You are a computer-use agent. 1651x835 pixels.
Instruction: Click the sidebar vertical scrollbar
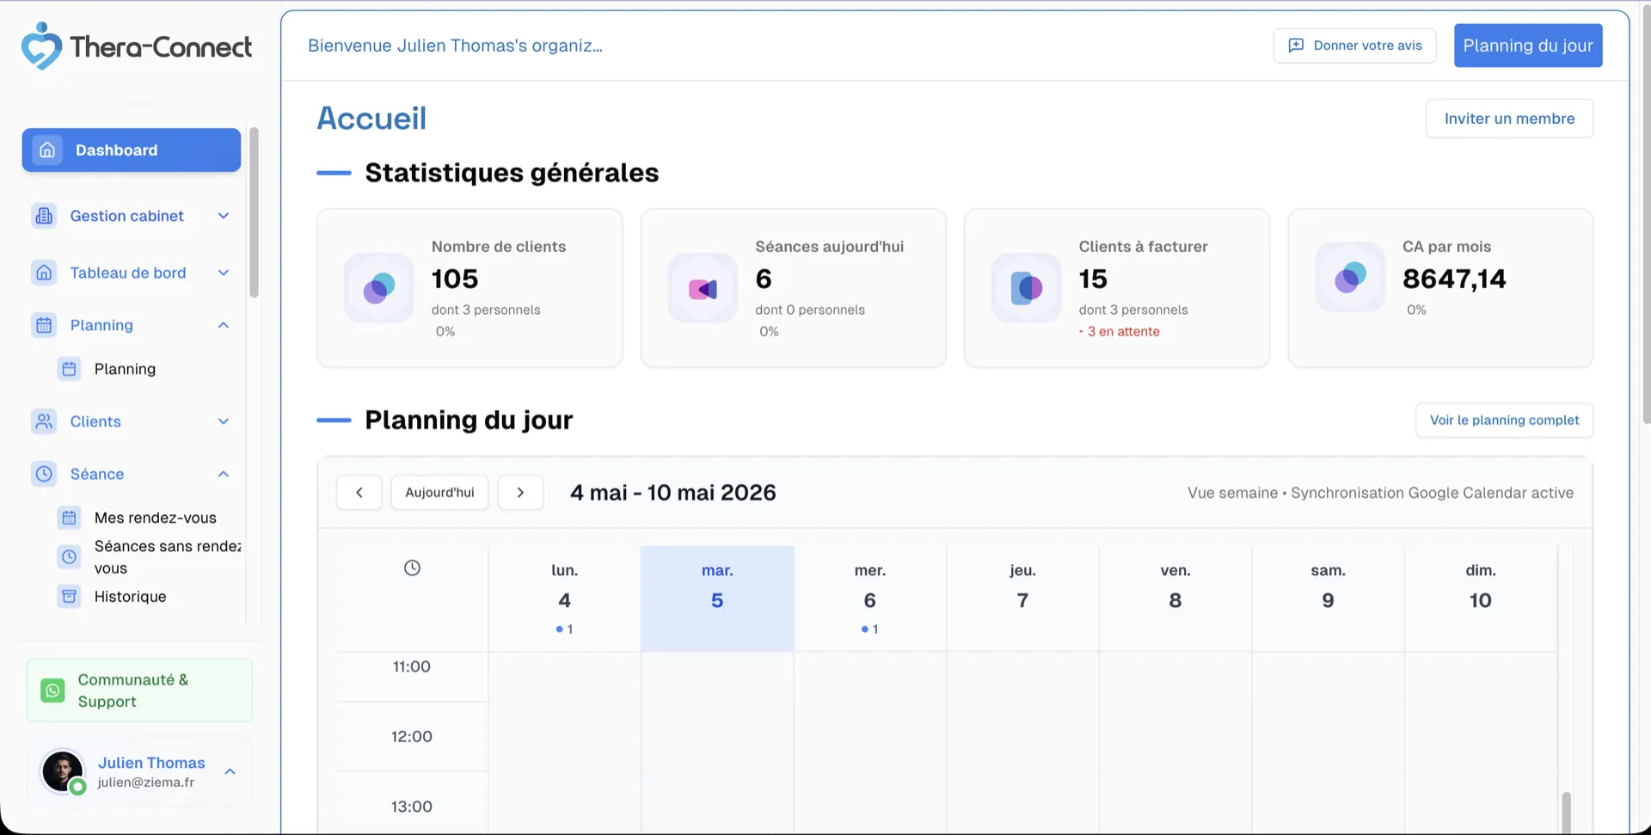pyautogui.click(x=254, y=212)
